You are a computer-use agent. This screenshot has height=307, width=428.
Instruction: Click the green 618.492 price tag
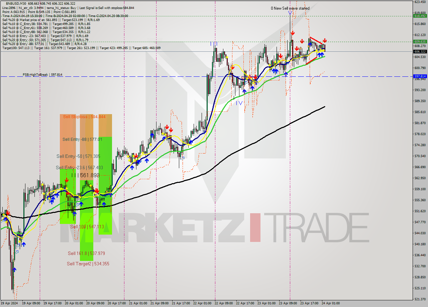pyautogui.click(x=420, y=16)
